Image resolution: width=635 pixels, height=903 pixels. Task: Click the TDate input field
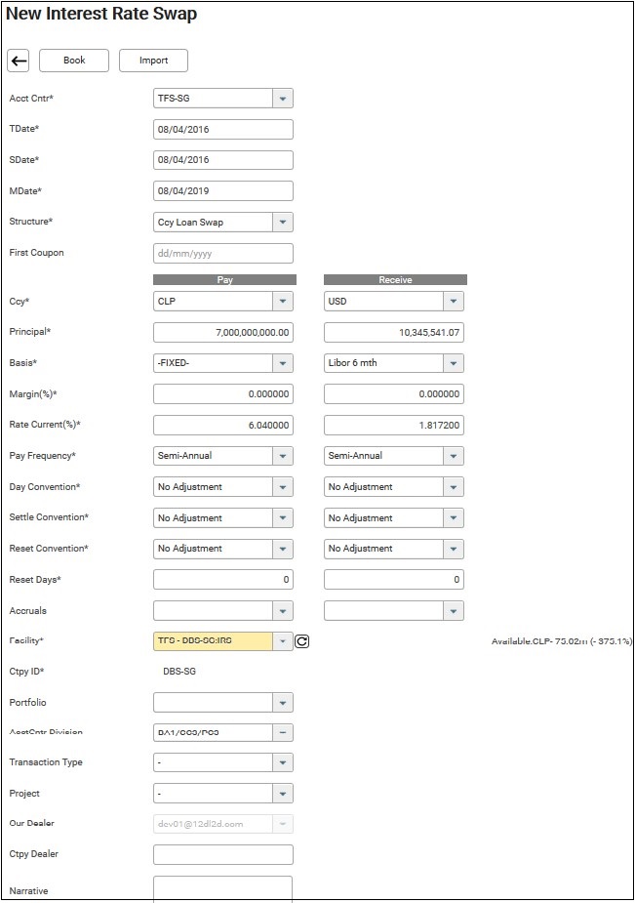tap(223, 130)
